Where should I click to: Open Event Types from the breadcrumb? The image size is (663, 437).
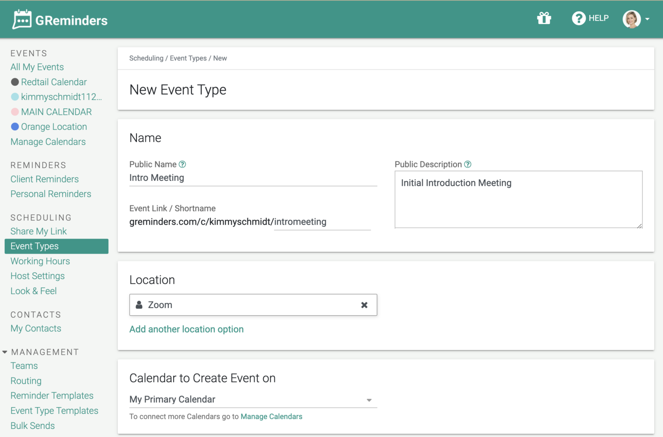(x=188, y=58)
